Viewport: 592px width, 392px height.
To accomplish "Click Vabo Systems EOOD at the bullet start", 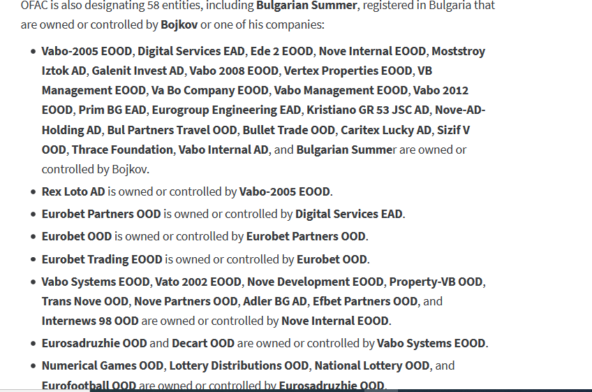I will click(x=96, y=282).
